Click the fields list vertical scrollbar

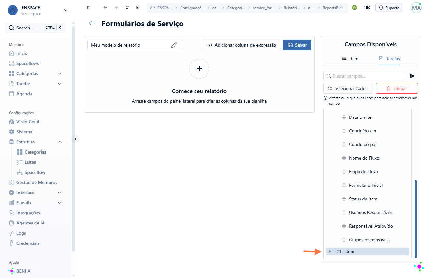[x=416, y=219]
